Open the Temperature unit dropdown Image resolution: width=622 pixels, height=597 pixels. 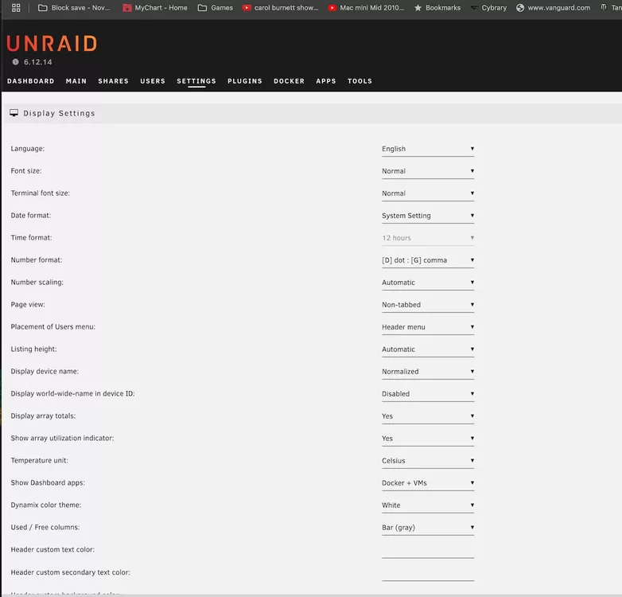[x=428, y=460]
